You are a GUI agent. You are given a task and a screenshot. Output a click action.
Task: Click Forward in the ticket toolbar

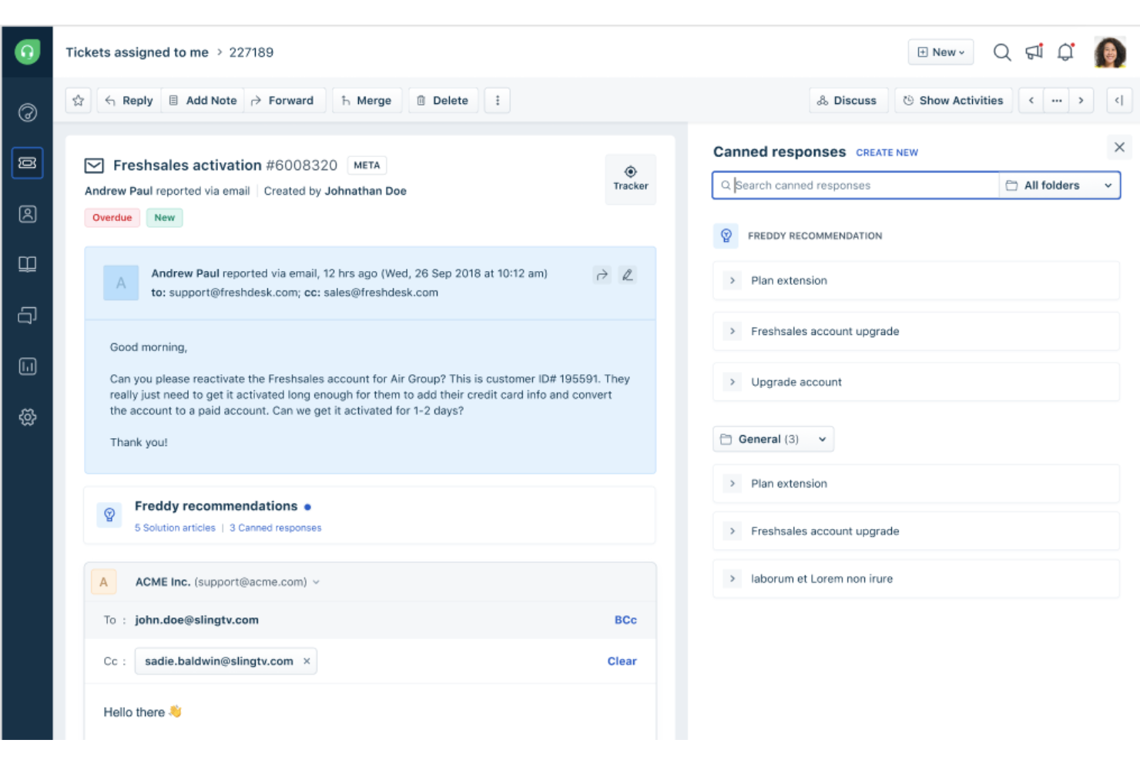click(284, 100)
